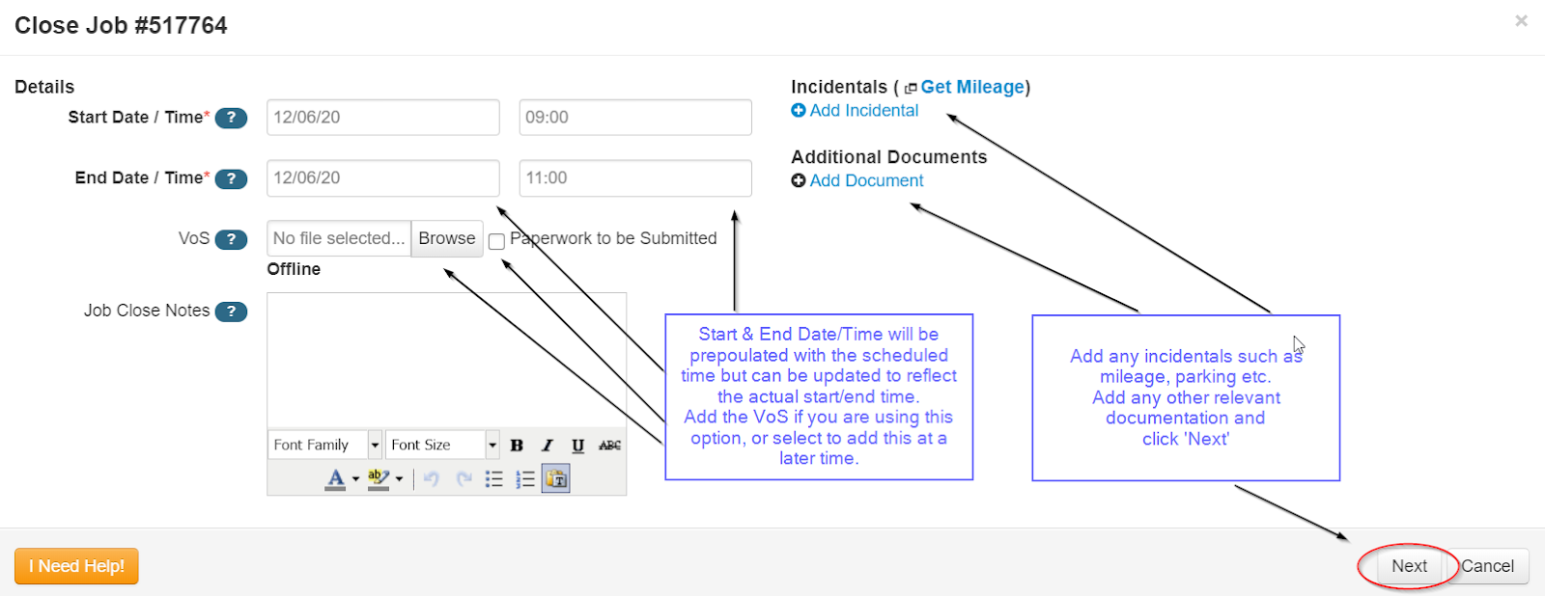The height and width of the screenshot is (596, 1545).
Task: Browse for a VoS file
Action: (x=446, y=238)
